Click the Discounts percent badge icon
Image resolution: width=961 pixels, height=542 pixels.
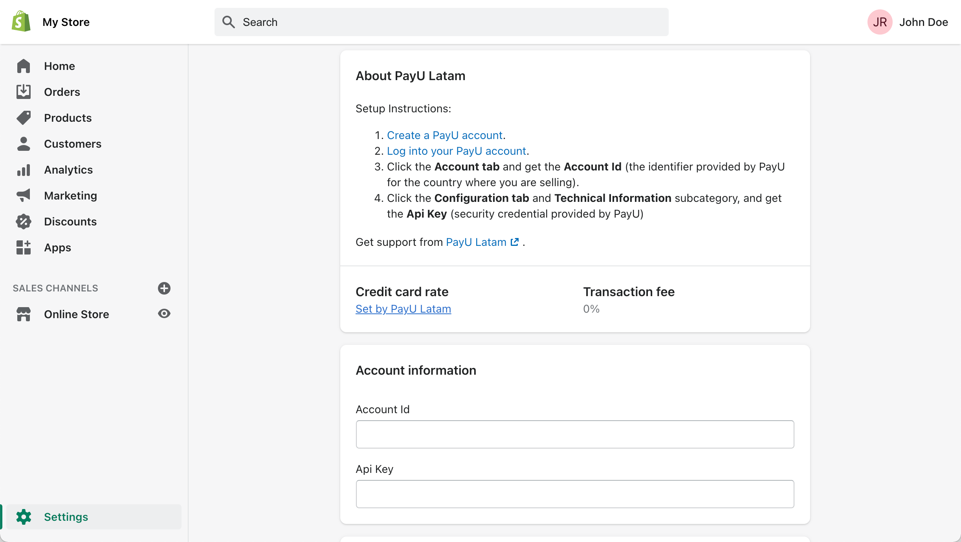click(x=24, y=222)
